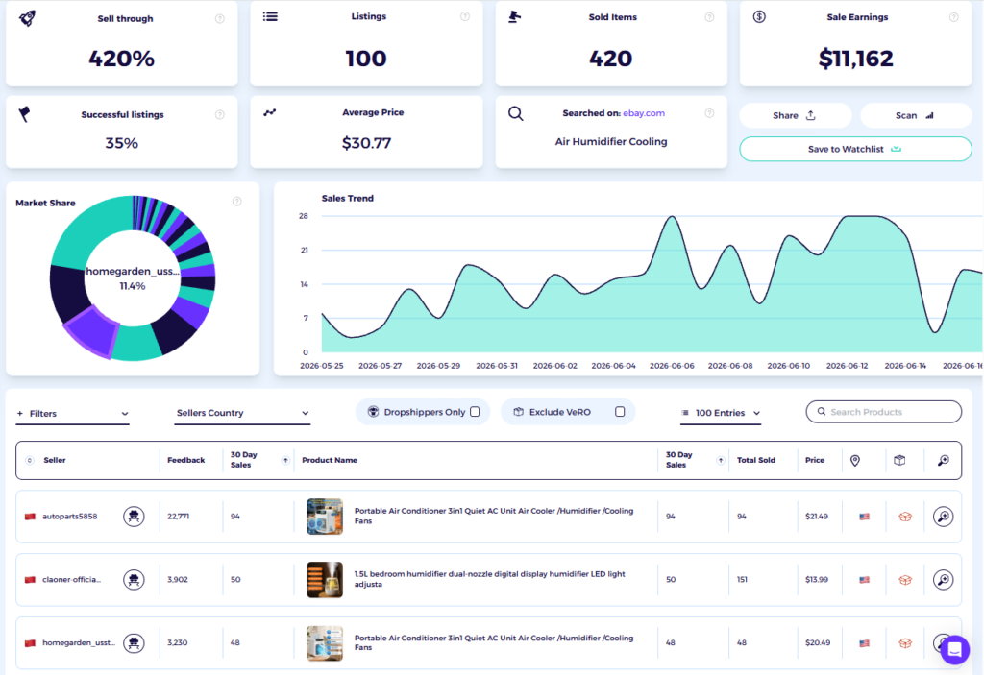Viewport: 984px width, 675px height.
Task: Click Total Sold value 151
Action: [x=742, y=580]
